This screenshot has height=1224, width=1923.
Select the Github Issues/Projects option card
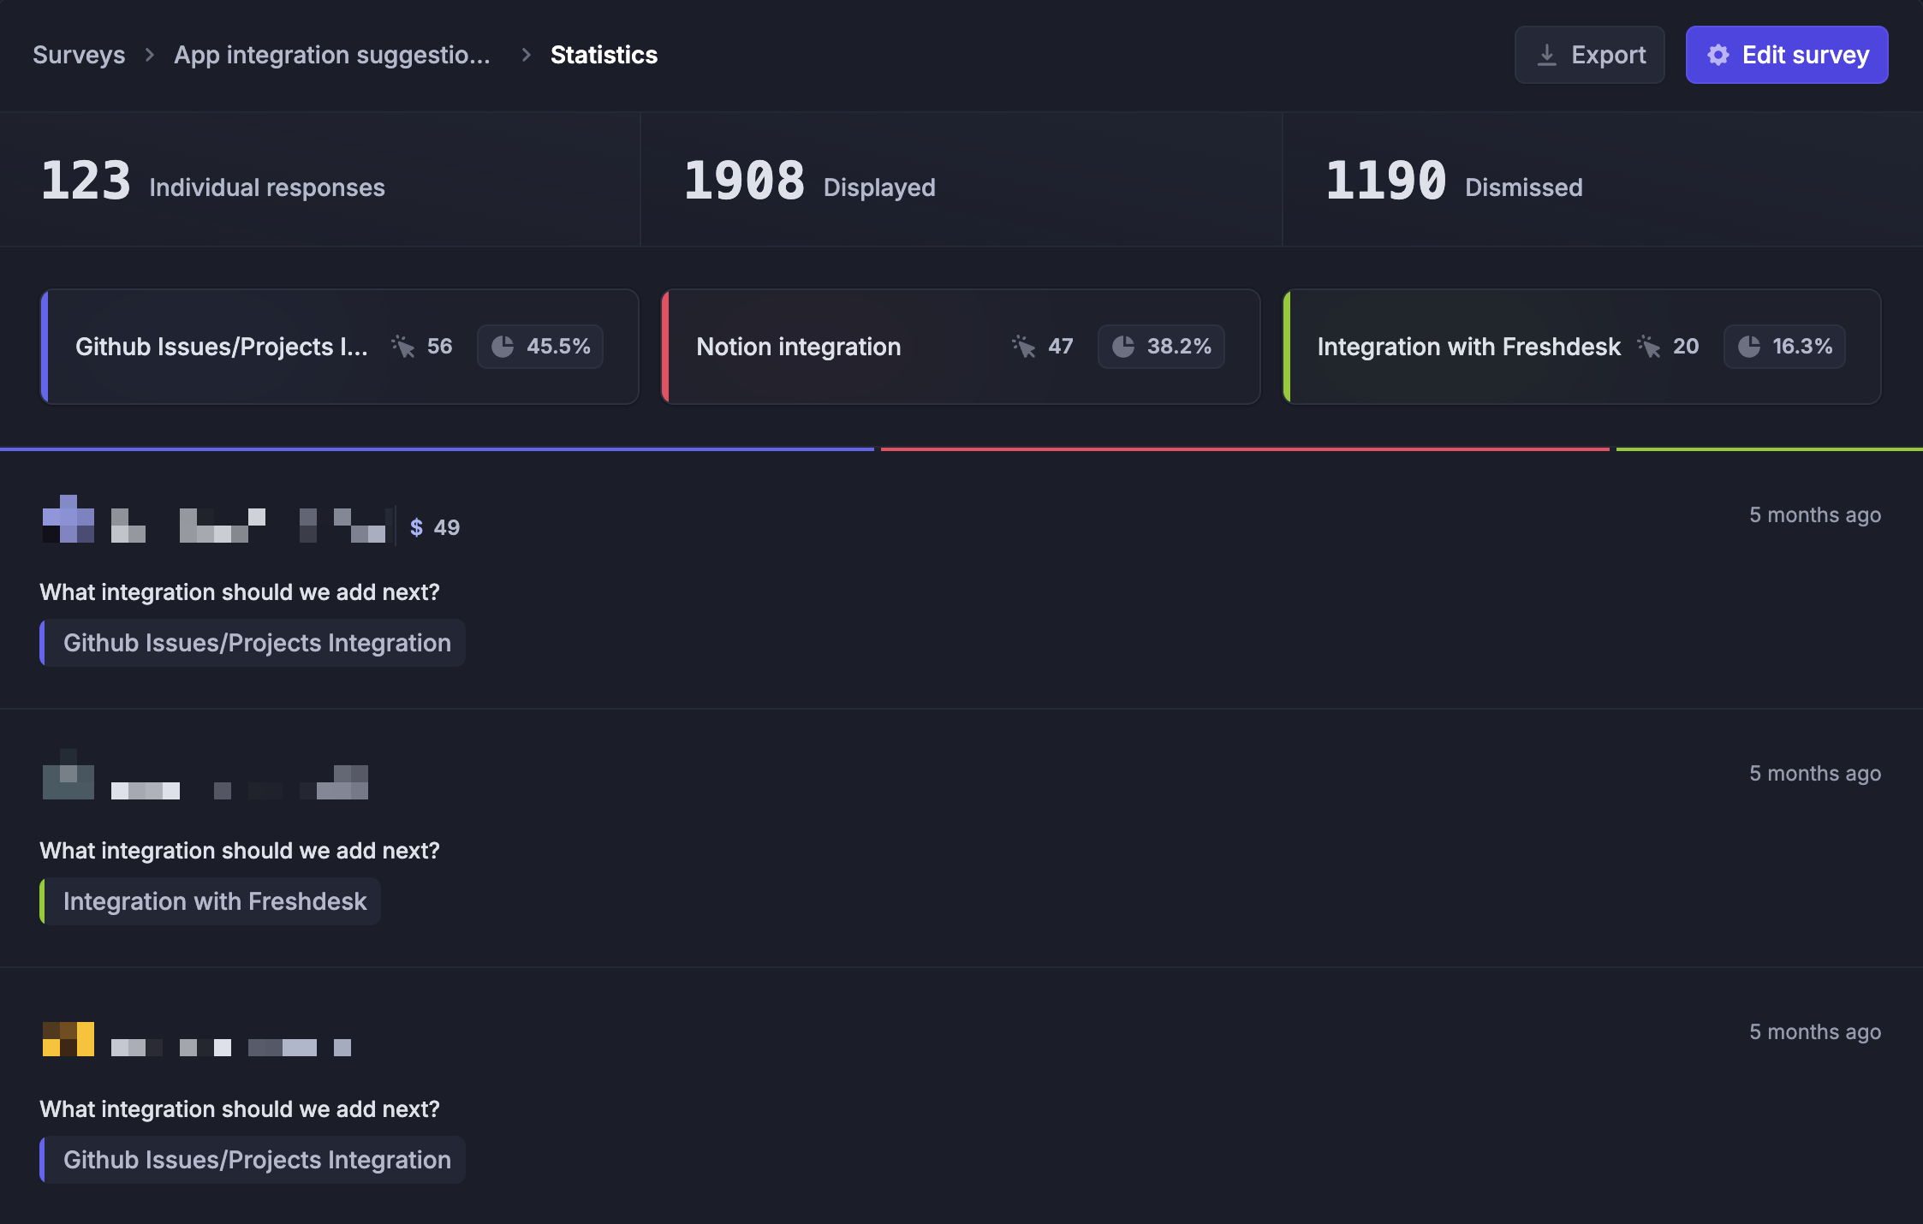click(x=340, y=347)
